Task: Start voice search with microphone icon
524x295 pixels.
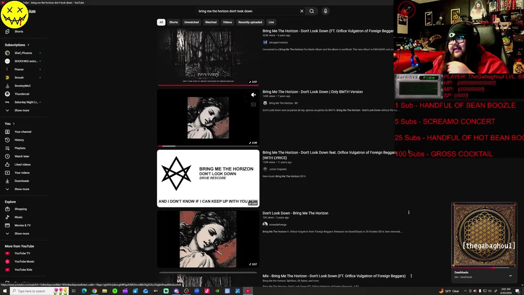Action: point(325,11)
